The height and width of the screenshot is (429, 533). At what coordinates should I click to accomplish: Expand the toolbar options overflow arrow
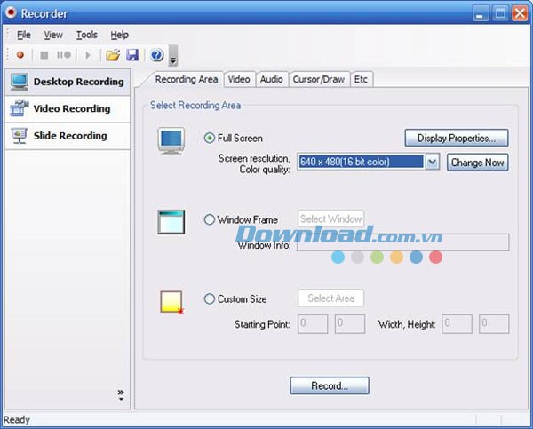point(173,60)
